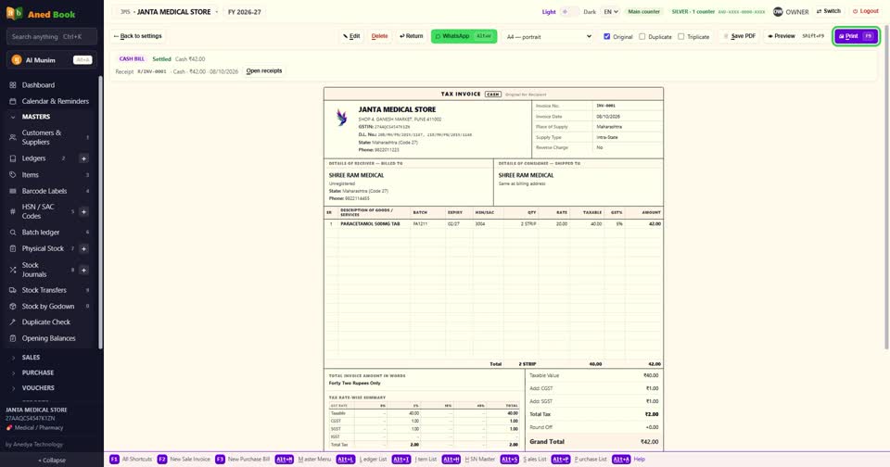Click the plus icon beside Ledgers
The height and width of the screenshot is (467, 890).
click(x=83, y=158)
